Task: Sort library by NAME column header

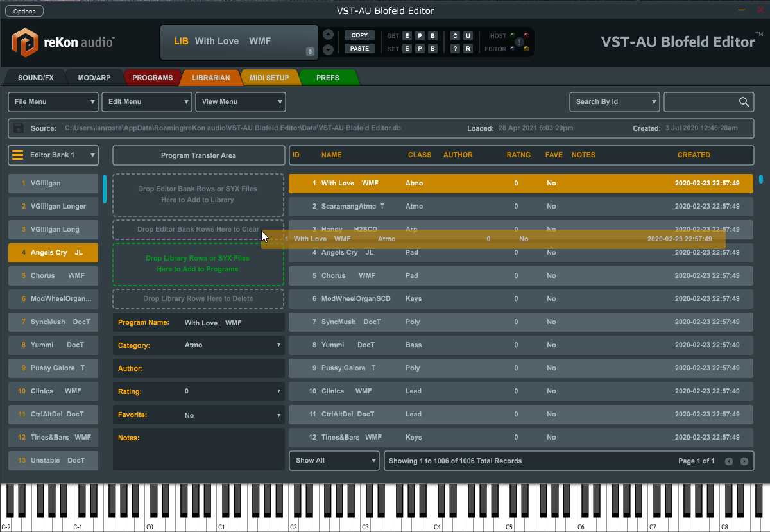Action: pyautogui.click(x=331, y=155)
